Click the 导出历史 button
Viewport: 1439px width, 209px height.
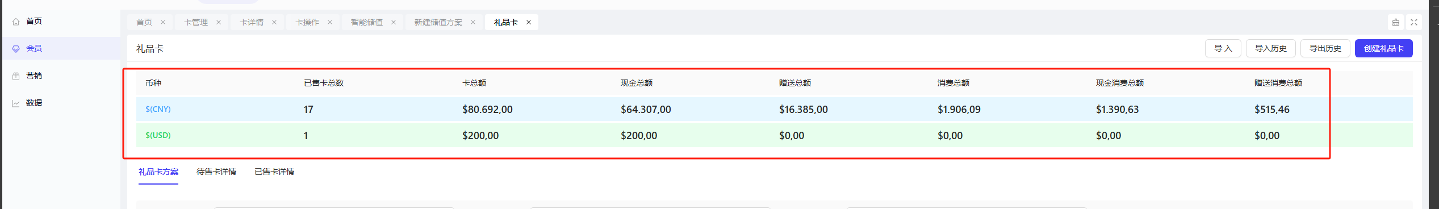[1325, 48]
